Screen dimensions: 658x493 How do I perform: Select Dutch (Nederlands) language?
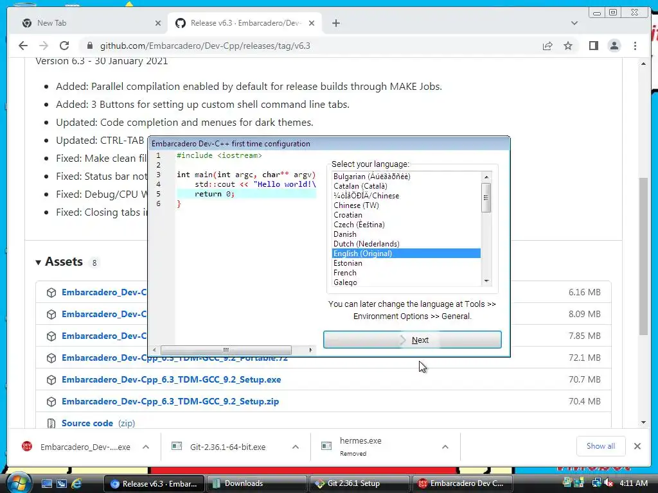point(366,243)
